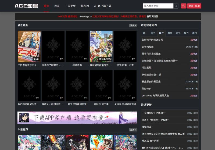Screen dimensions: 215x150
Task: Open the watch history clock icon
Action: click(x=184, y=6)
